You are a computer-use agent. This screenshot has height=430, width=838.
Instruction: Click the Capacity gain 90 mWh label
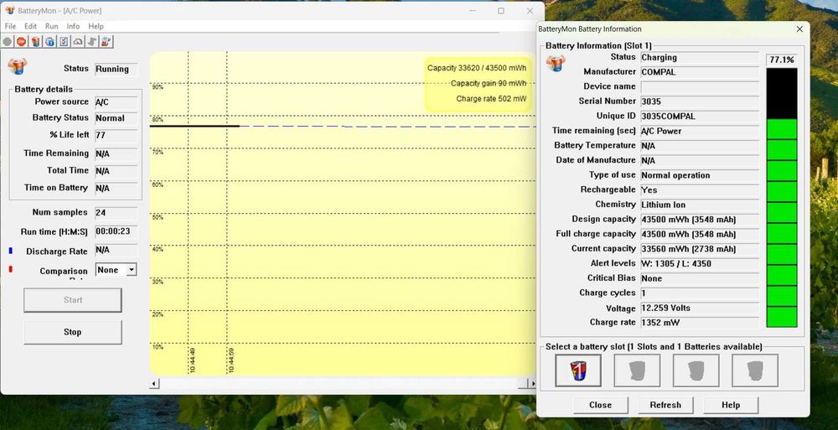click(x=489, y=84)
